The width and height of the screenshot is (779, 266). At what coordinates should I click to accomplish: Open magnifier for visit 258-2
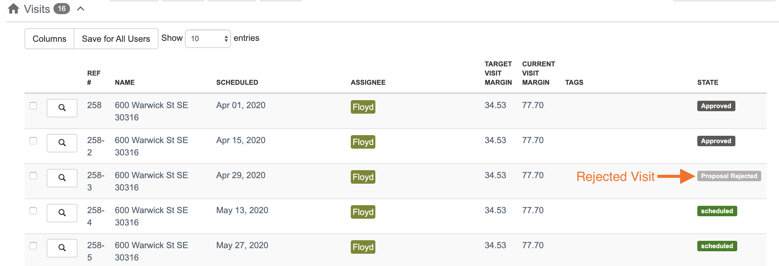pyautogui.click(x=62, y=143)
